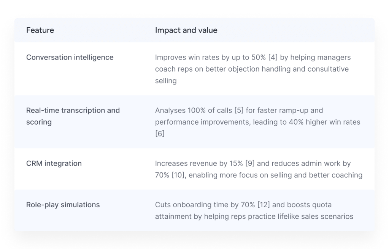Click the "Role-play simulations" feature label
Image resolution: width=389 pixels, height=249 pixels.
click(x=63, y=205)
